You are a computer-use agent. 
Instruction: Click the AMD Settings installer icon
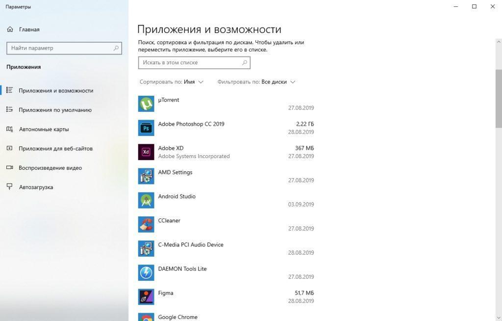pyautogui.click(x=146, y=176)
